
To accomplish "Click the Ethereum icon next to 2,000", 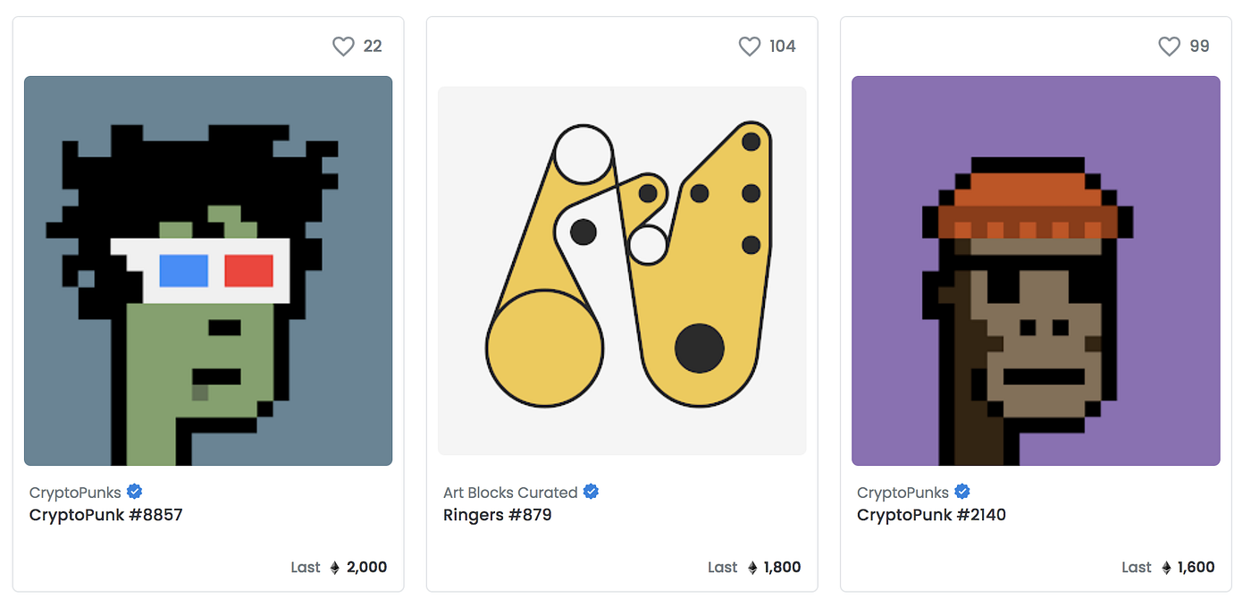I will tap(335, 568).
